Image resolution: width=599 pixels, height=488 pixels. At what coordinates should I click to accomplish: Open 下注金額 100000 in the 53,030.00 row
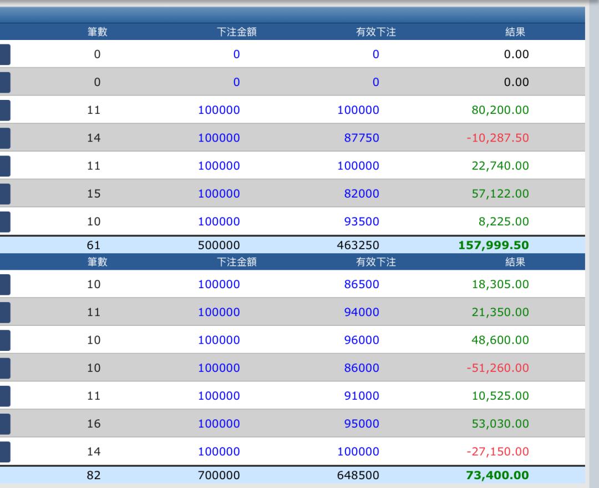(x=219, y=424)
